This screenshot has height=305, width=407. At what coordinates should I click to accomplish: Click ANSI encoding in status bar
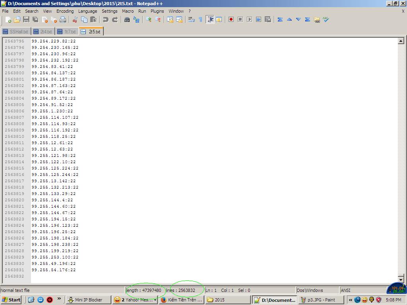tap(345, 290)
